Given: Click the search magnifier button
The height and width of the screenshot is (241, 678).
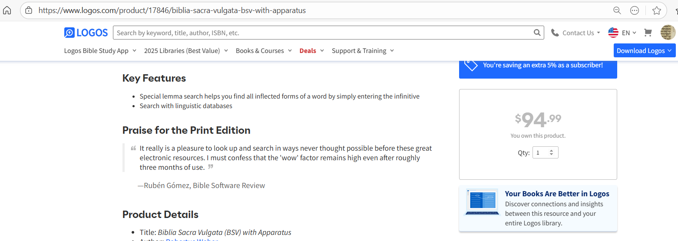Looking at the screenshot, I should [x=538, y=33].
